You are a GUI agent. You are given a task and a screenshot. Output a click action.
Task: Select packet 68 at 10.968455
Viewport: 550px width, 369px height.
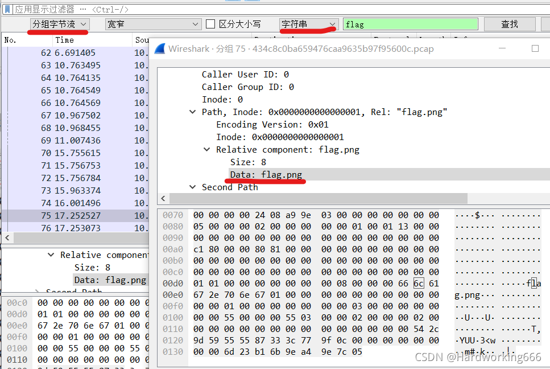point(75,128)
